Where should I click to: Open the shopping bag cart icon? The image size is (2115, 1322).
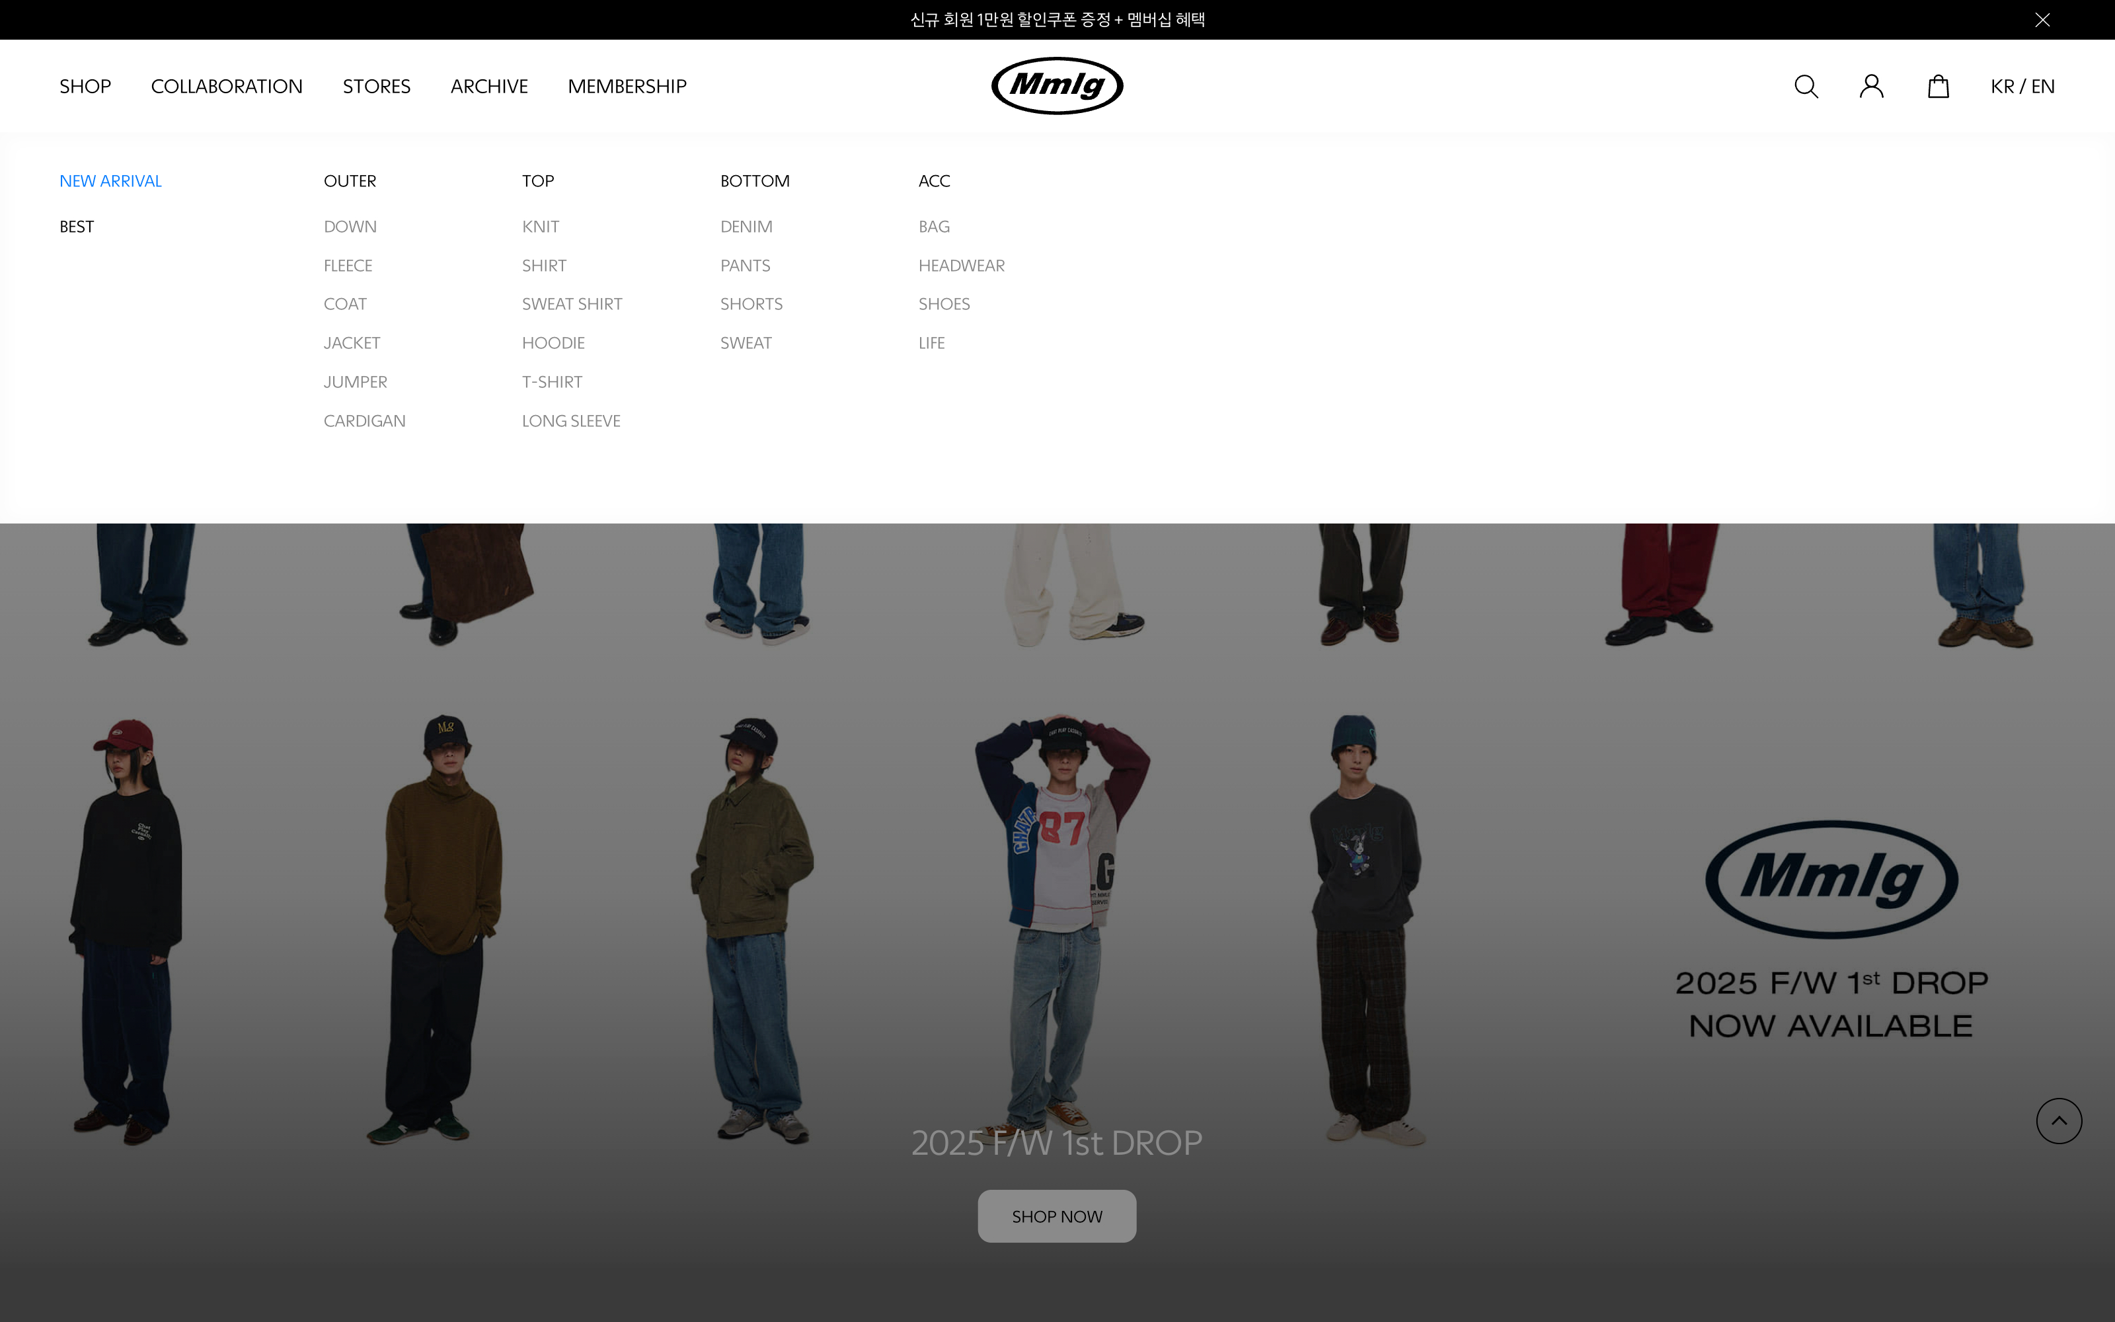(1938, 87)
